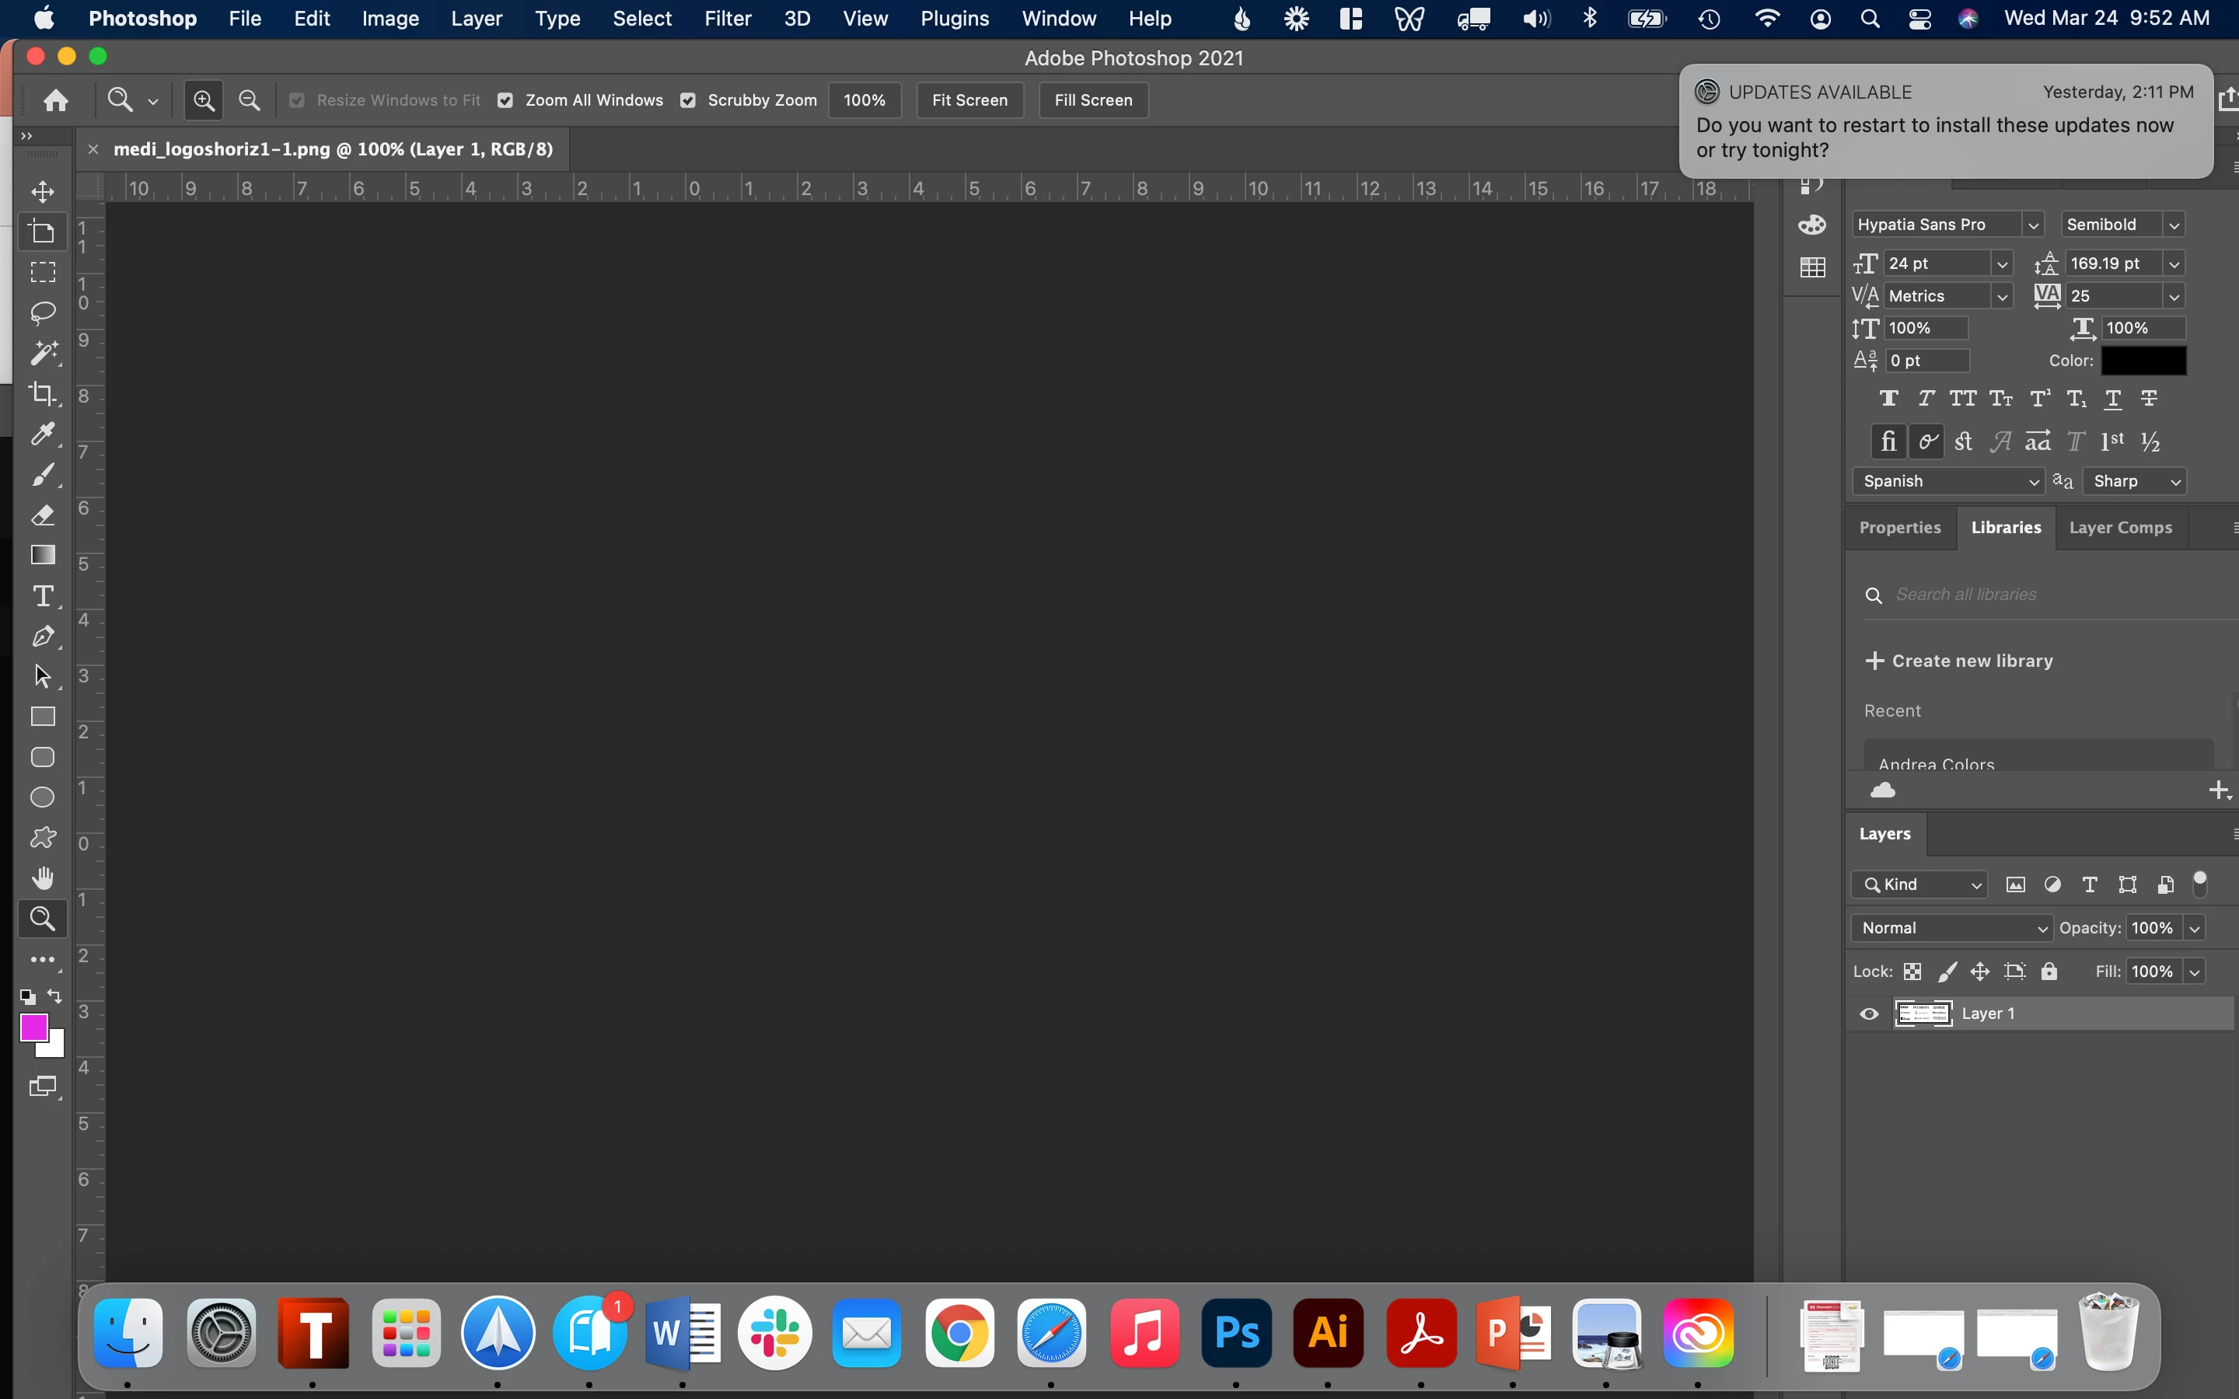This screenshot has width=2239, height=1399.
Task: Choose the Gradient tool
Action: 43,555
